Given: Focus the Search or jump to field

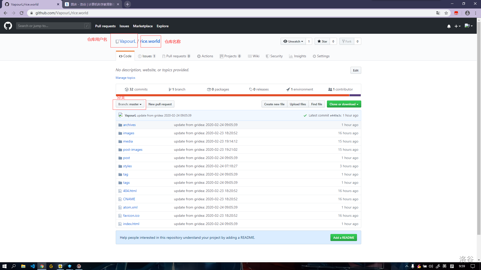Looking at the screenshot, I should [x=53, y=26].
